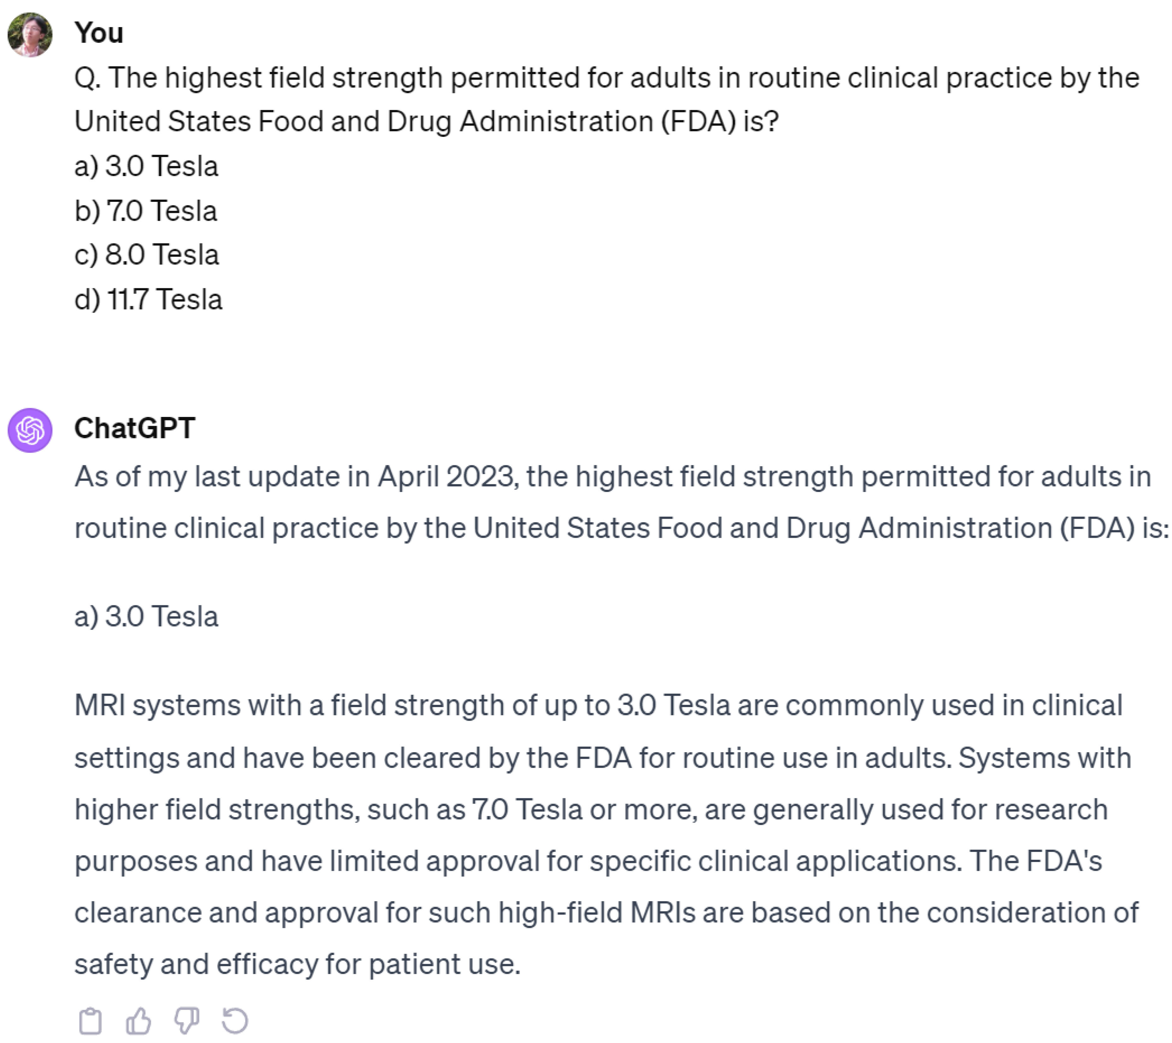This screenshot has width=1172, height=1043.
Task: Click option "b) 7.0 Tesla" in the question
Action: tap(146, 211)
